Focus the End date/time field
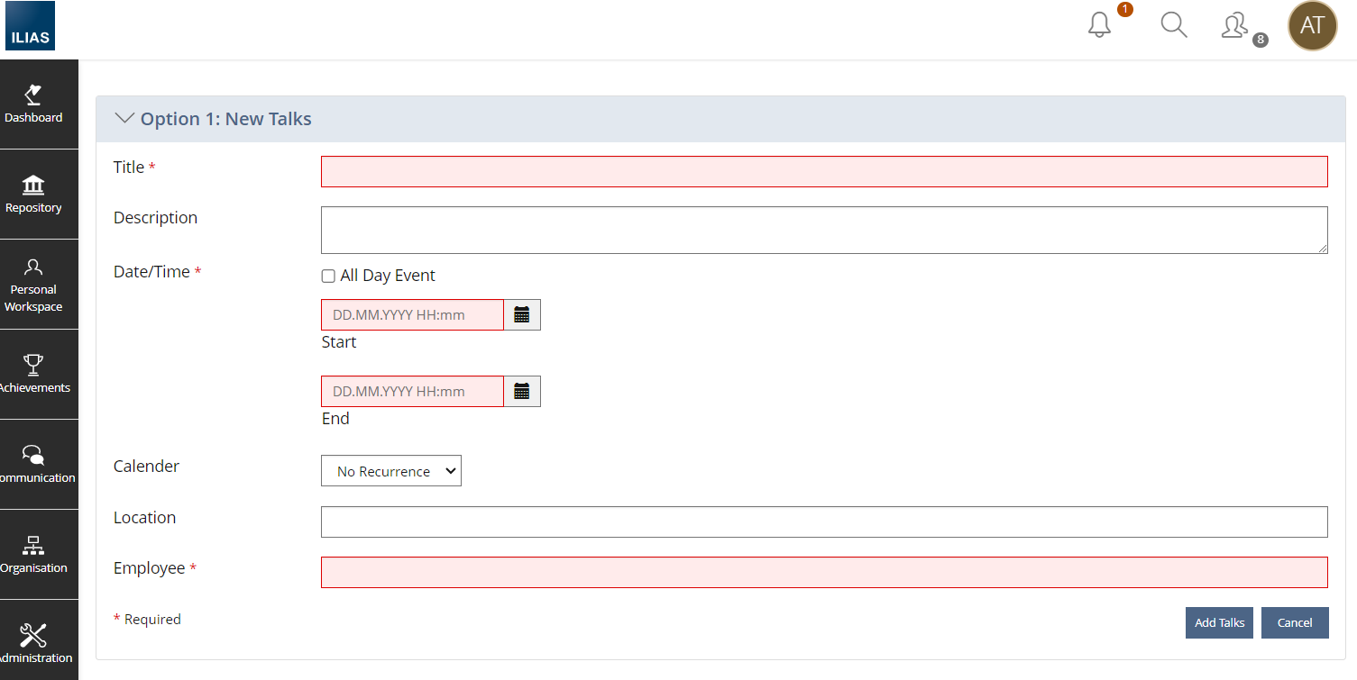 412,392
